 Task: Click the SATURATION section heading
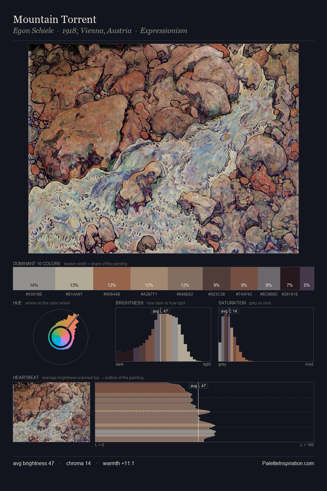[232, 303]
